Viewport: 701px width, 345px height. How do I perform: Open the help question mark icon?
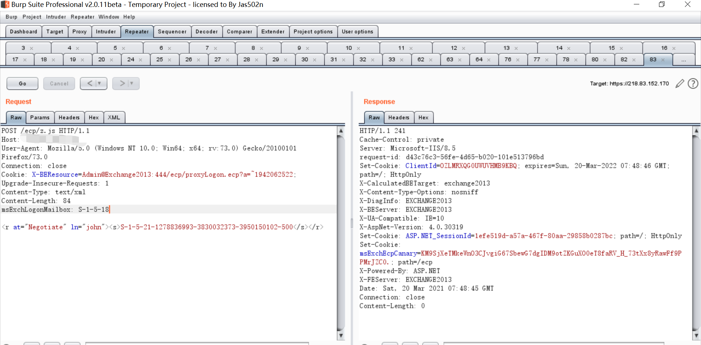(x=693, y=84)
